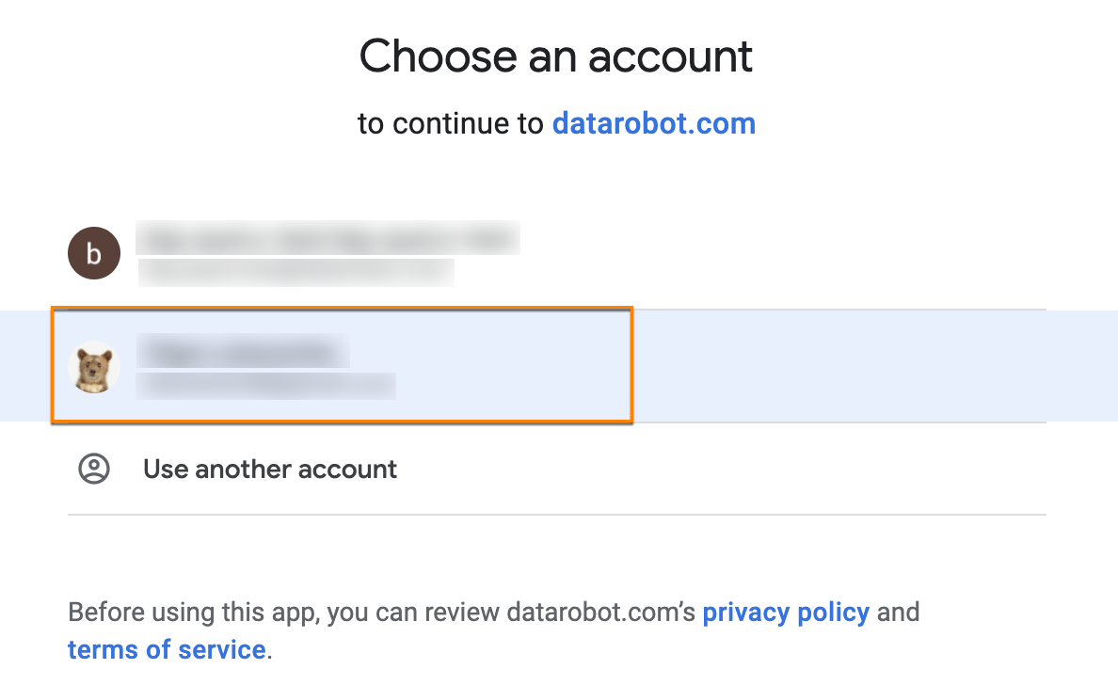Image resolution: width=1118 pixels, height=685 pixels.
Task: Click empty space inside the orange-outlined account box
Action: coord(508,365)
